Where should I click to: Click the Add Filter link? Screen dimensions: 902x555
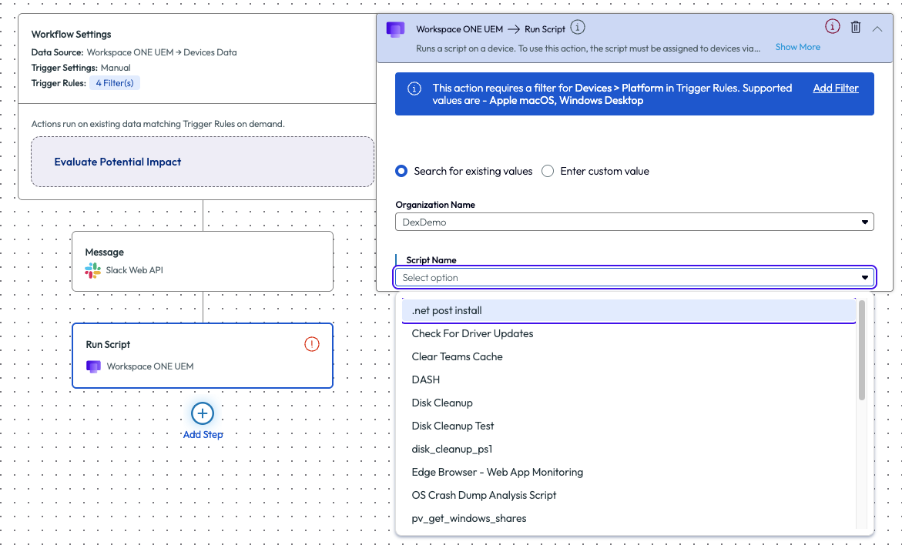click(835, 88)
